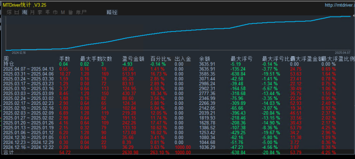The height and width of the screenshot is (159, 355).
Task: Open the 年 yearly tab
Action: 48,12
